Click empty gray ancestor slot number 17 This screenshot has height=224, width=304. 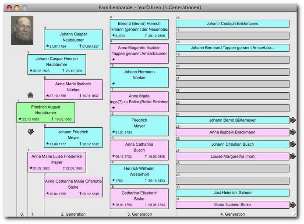point(233,35)
